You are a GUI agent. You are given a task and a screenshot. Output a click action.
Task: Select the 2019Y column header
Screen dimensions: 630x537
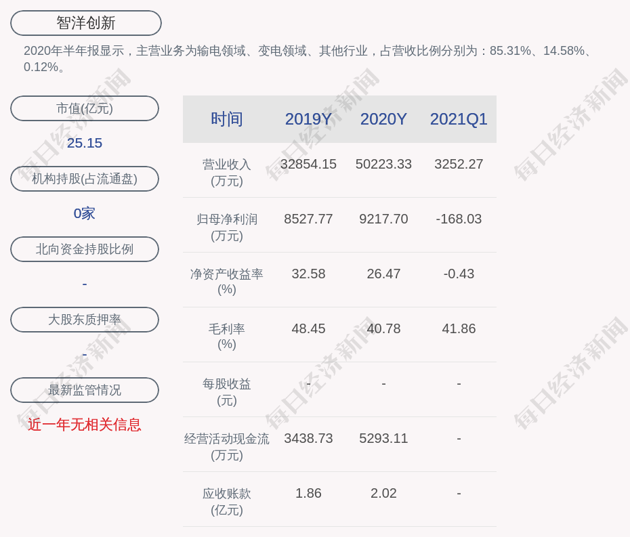click(x=308, y=119)
